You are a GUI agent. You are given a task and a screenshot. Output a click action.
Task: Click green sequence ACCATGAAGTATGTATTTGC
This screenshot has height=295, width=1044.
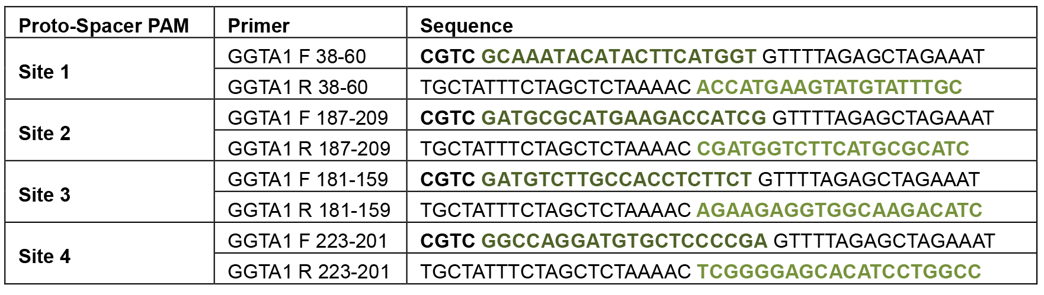click(x=829, y=87)
